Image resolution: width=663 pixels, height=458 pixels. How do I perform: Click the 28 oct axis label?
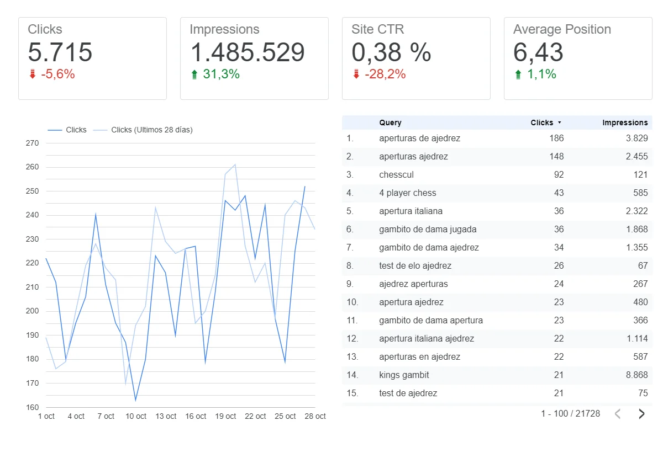315,417
